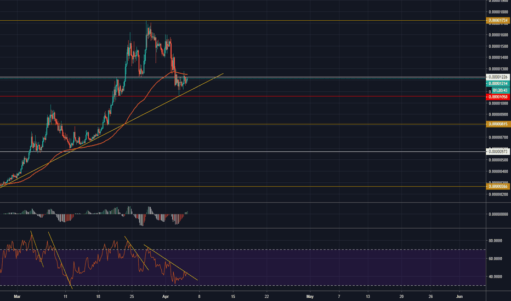Screen dimensions: 511x301
Task: Click the 40.0000 RSI axis value
Action: pos(495,276)
